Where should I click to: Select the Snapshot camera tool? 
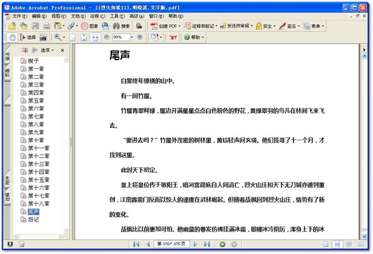tap(44, 37)
